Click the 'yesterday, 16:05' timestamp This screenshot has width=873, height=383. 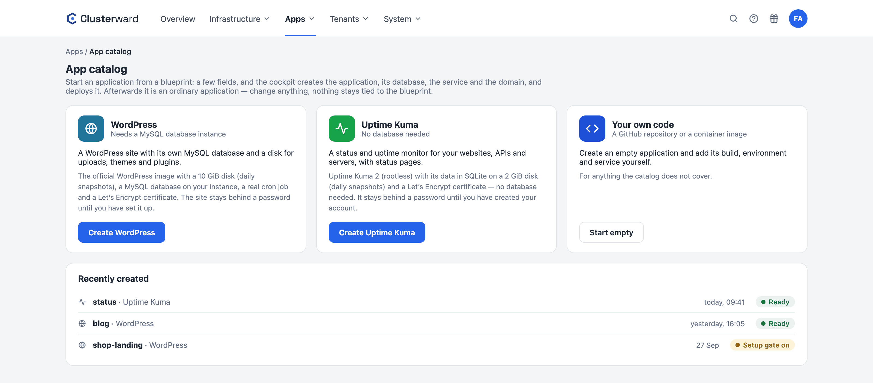click(717, 324)
